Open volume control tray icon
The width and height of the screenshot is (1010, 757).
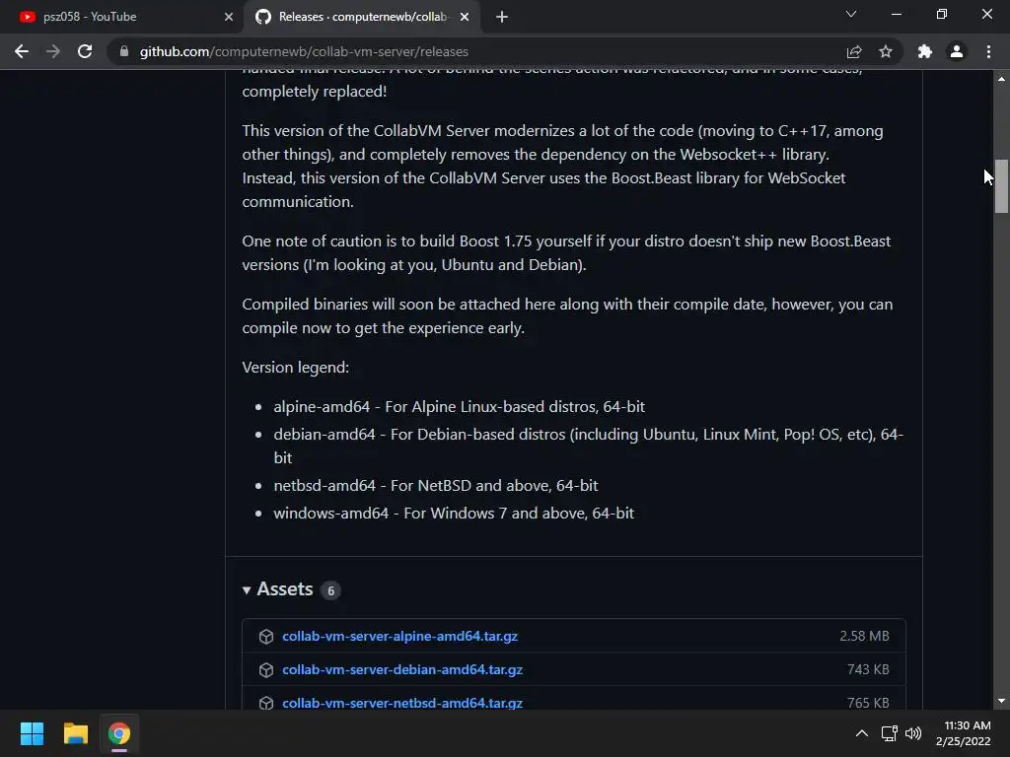point(913,733)
